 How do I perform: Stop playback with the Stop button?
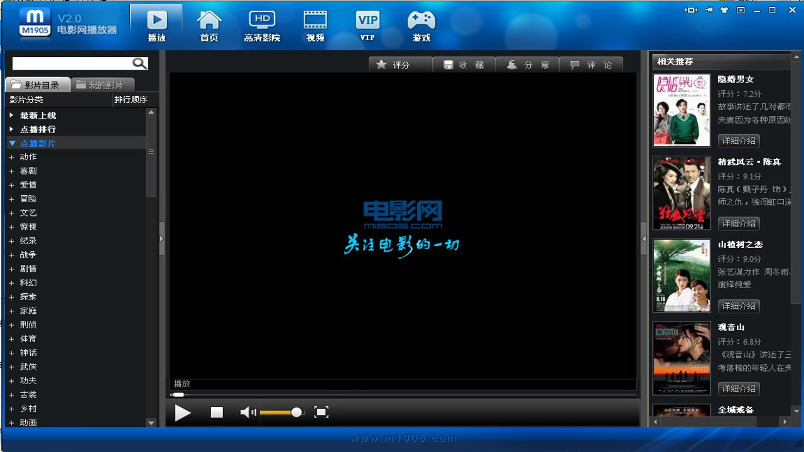coord(217,412)
